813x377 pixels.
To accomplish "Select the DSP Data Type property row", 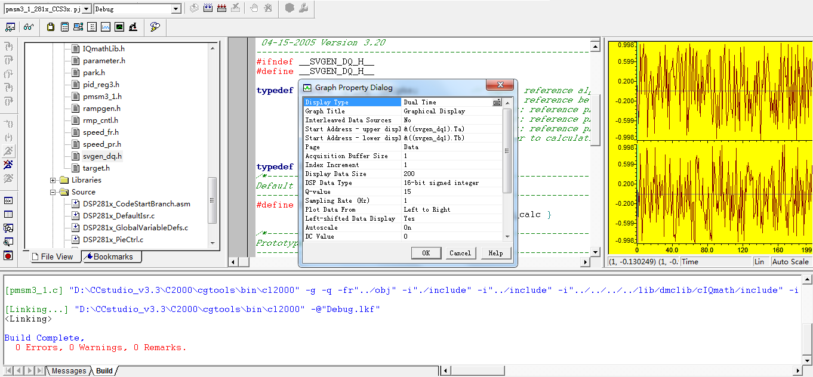I will pyautogui.click(x=403, y=183).
